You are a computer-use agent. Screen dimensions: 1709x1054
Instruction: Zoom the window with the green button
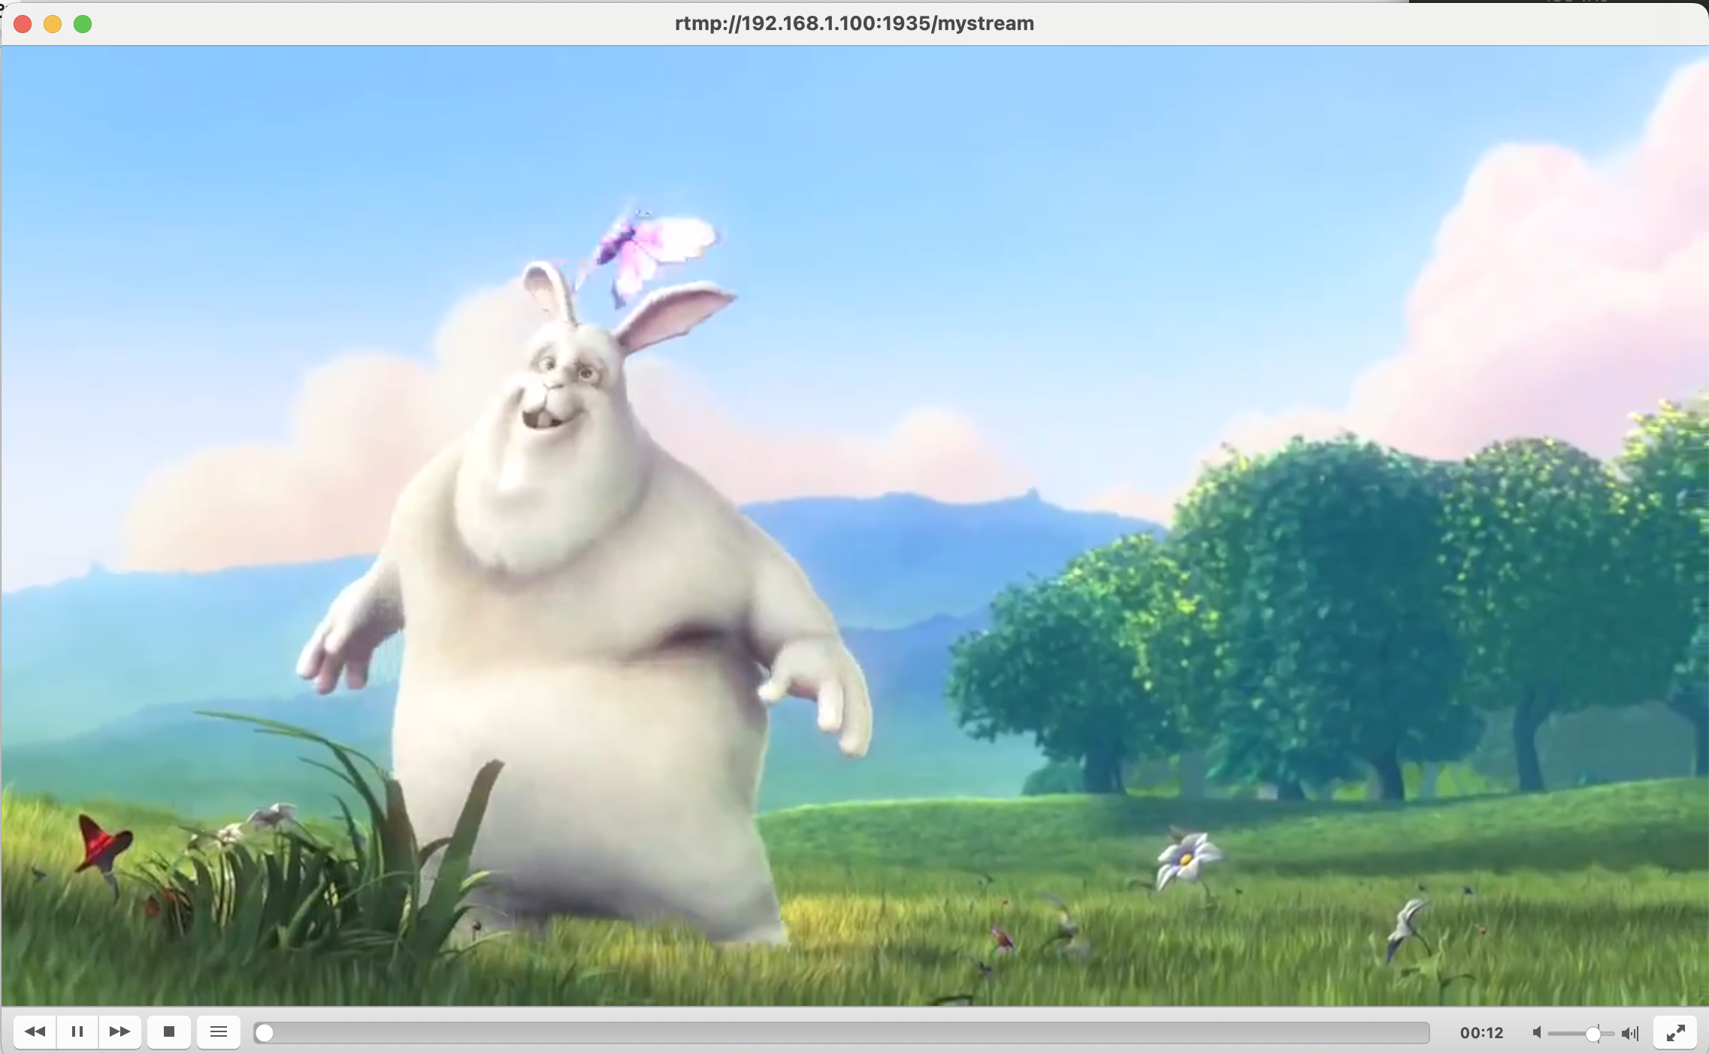(83, 24)
